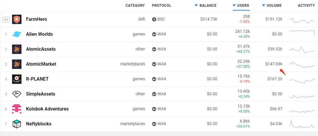Viewport: 318px width, 136px height.
Task: Open the Kolobok Adventures dapp link
Action: coord(47,109)
